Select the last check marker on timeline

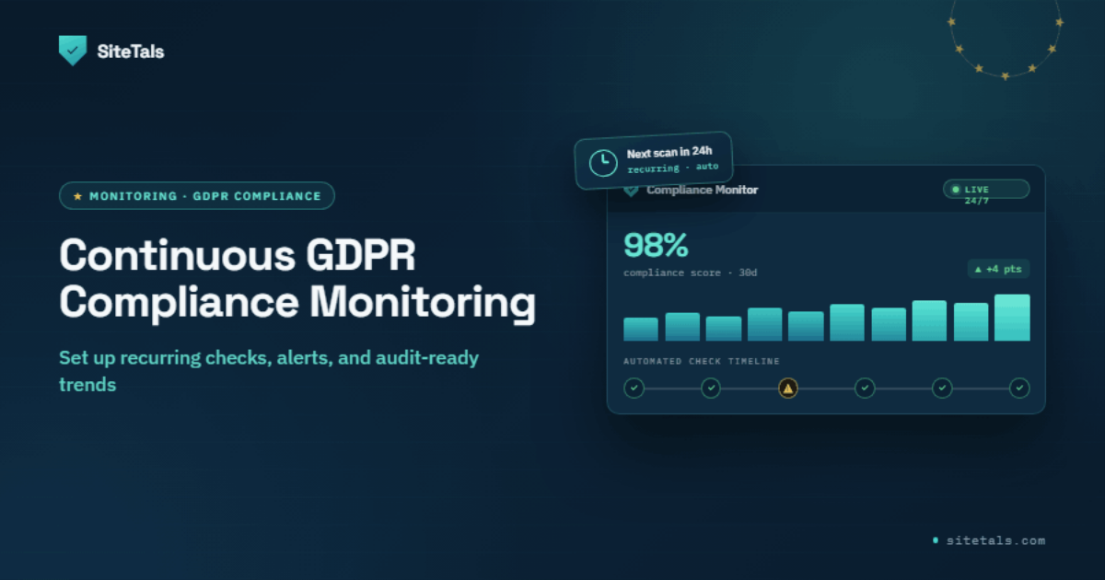coord(1019,389)
